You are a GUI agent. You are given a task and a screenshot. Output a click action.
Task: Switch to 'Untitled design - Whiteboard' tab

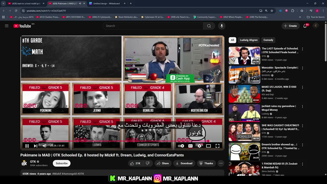106,4
